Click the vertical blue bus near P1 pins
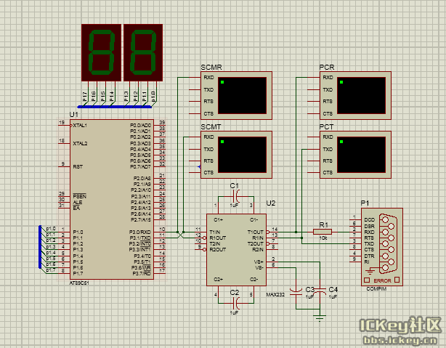Viewport: 446px width, 348px height. point(40,247)
